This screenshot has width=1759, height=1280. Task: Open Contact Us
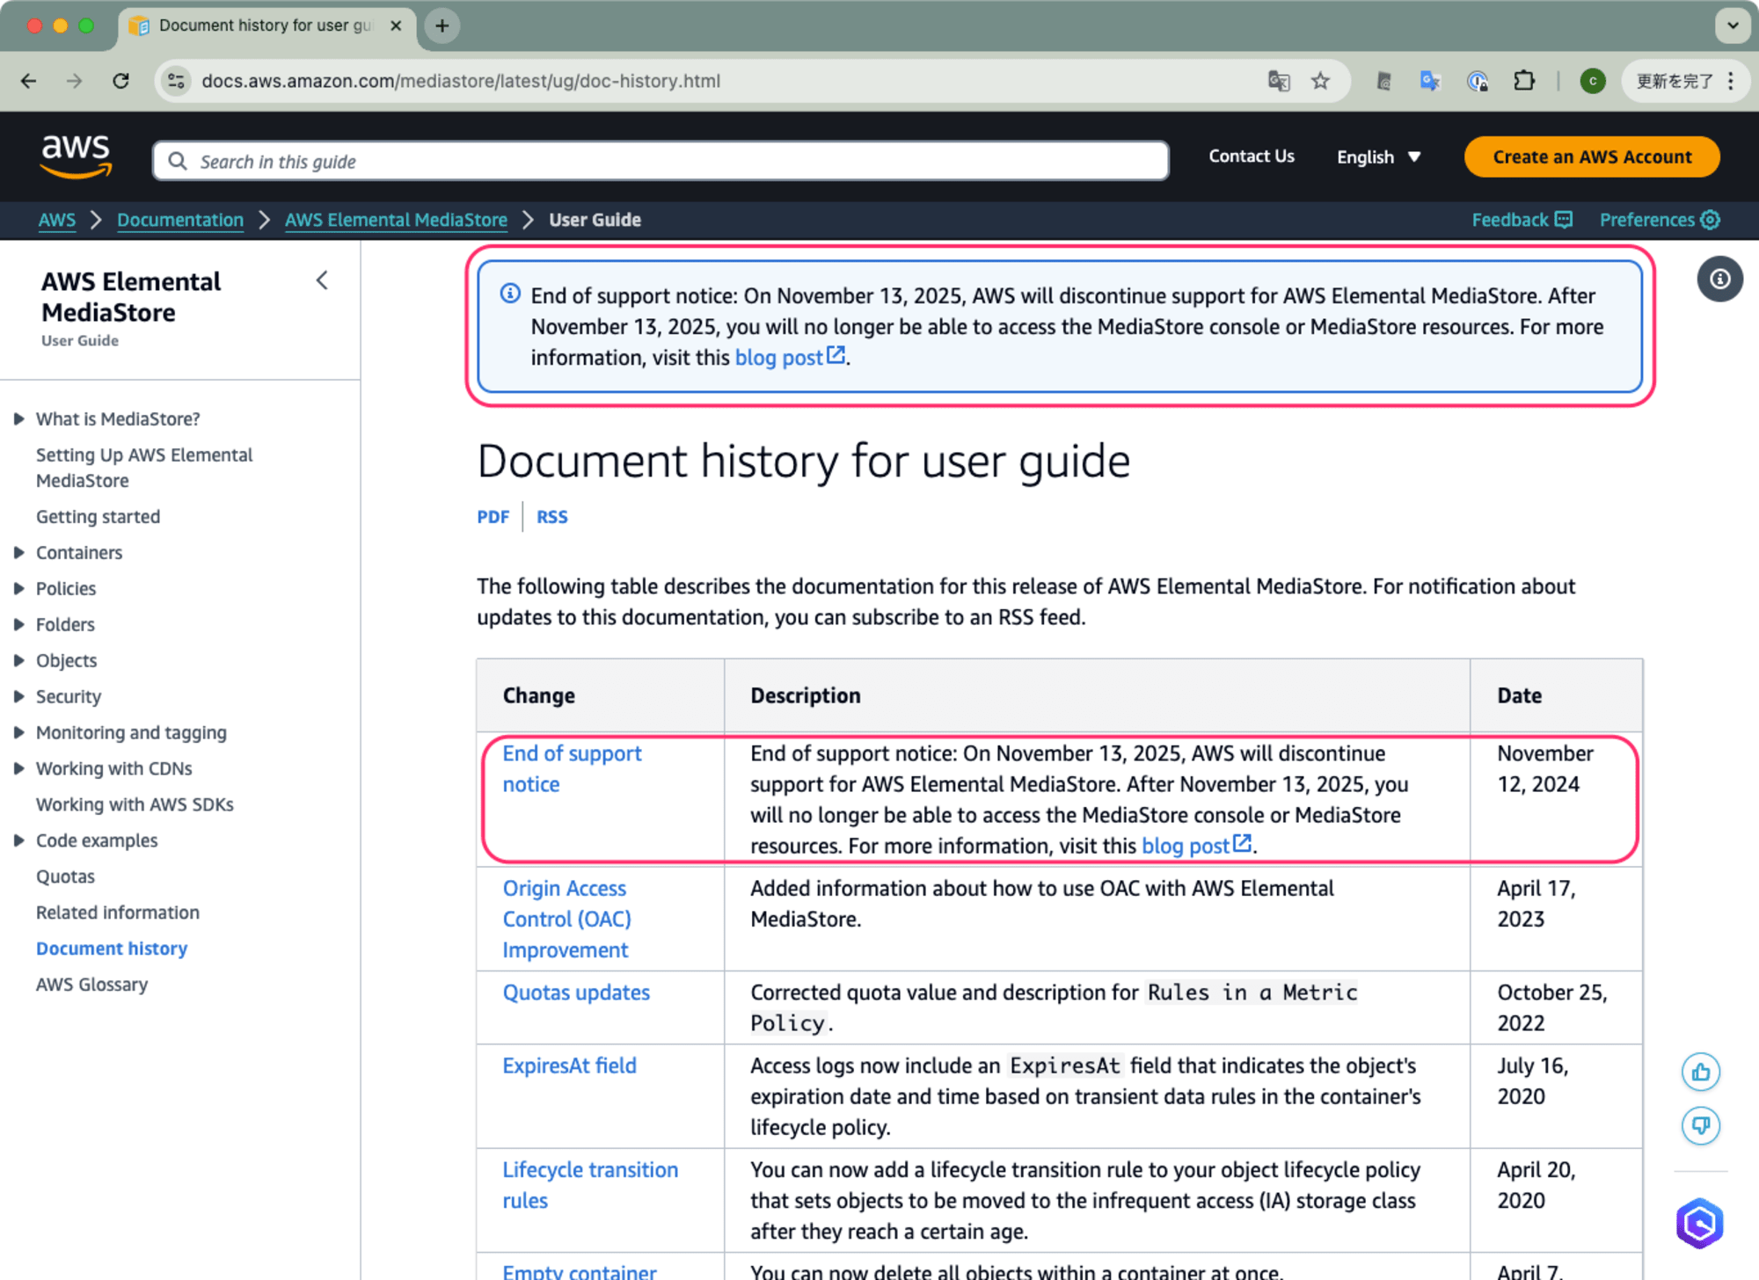click(x=1251, y=156)
